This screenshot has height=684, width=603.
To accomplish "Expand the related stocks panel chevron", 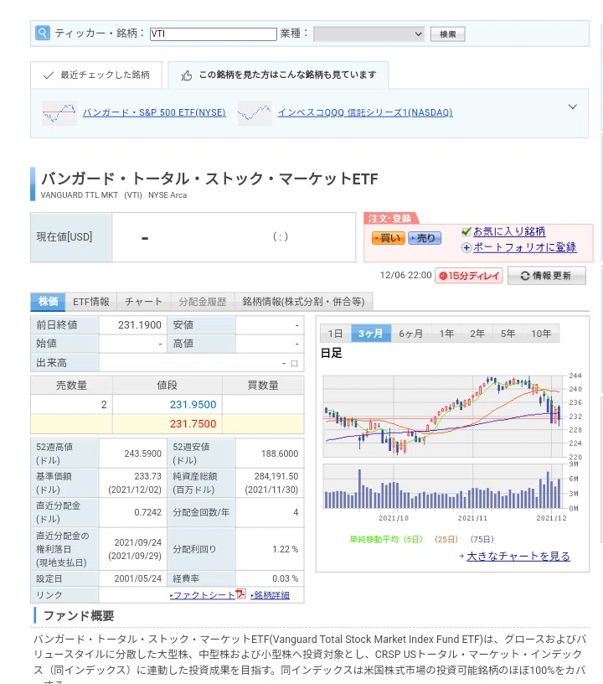I will coord(573,106).
